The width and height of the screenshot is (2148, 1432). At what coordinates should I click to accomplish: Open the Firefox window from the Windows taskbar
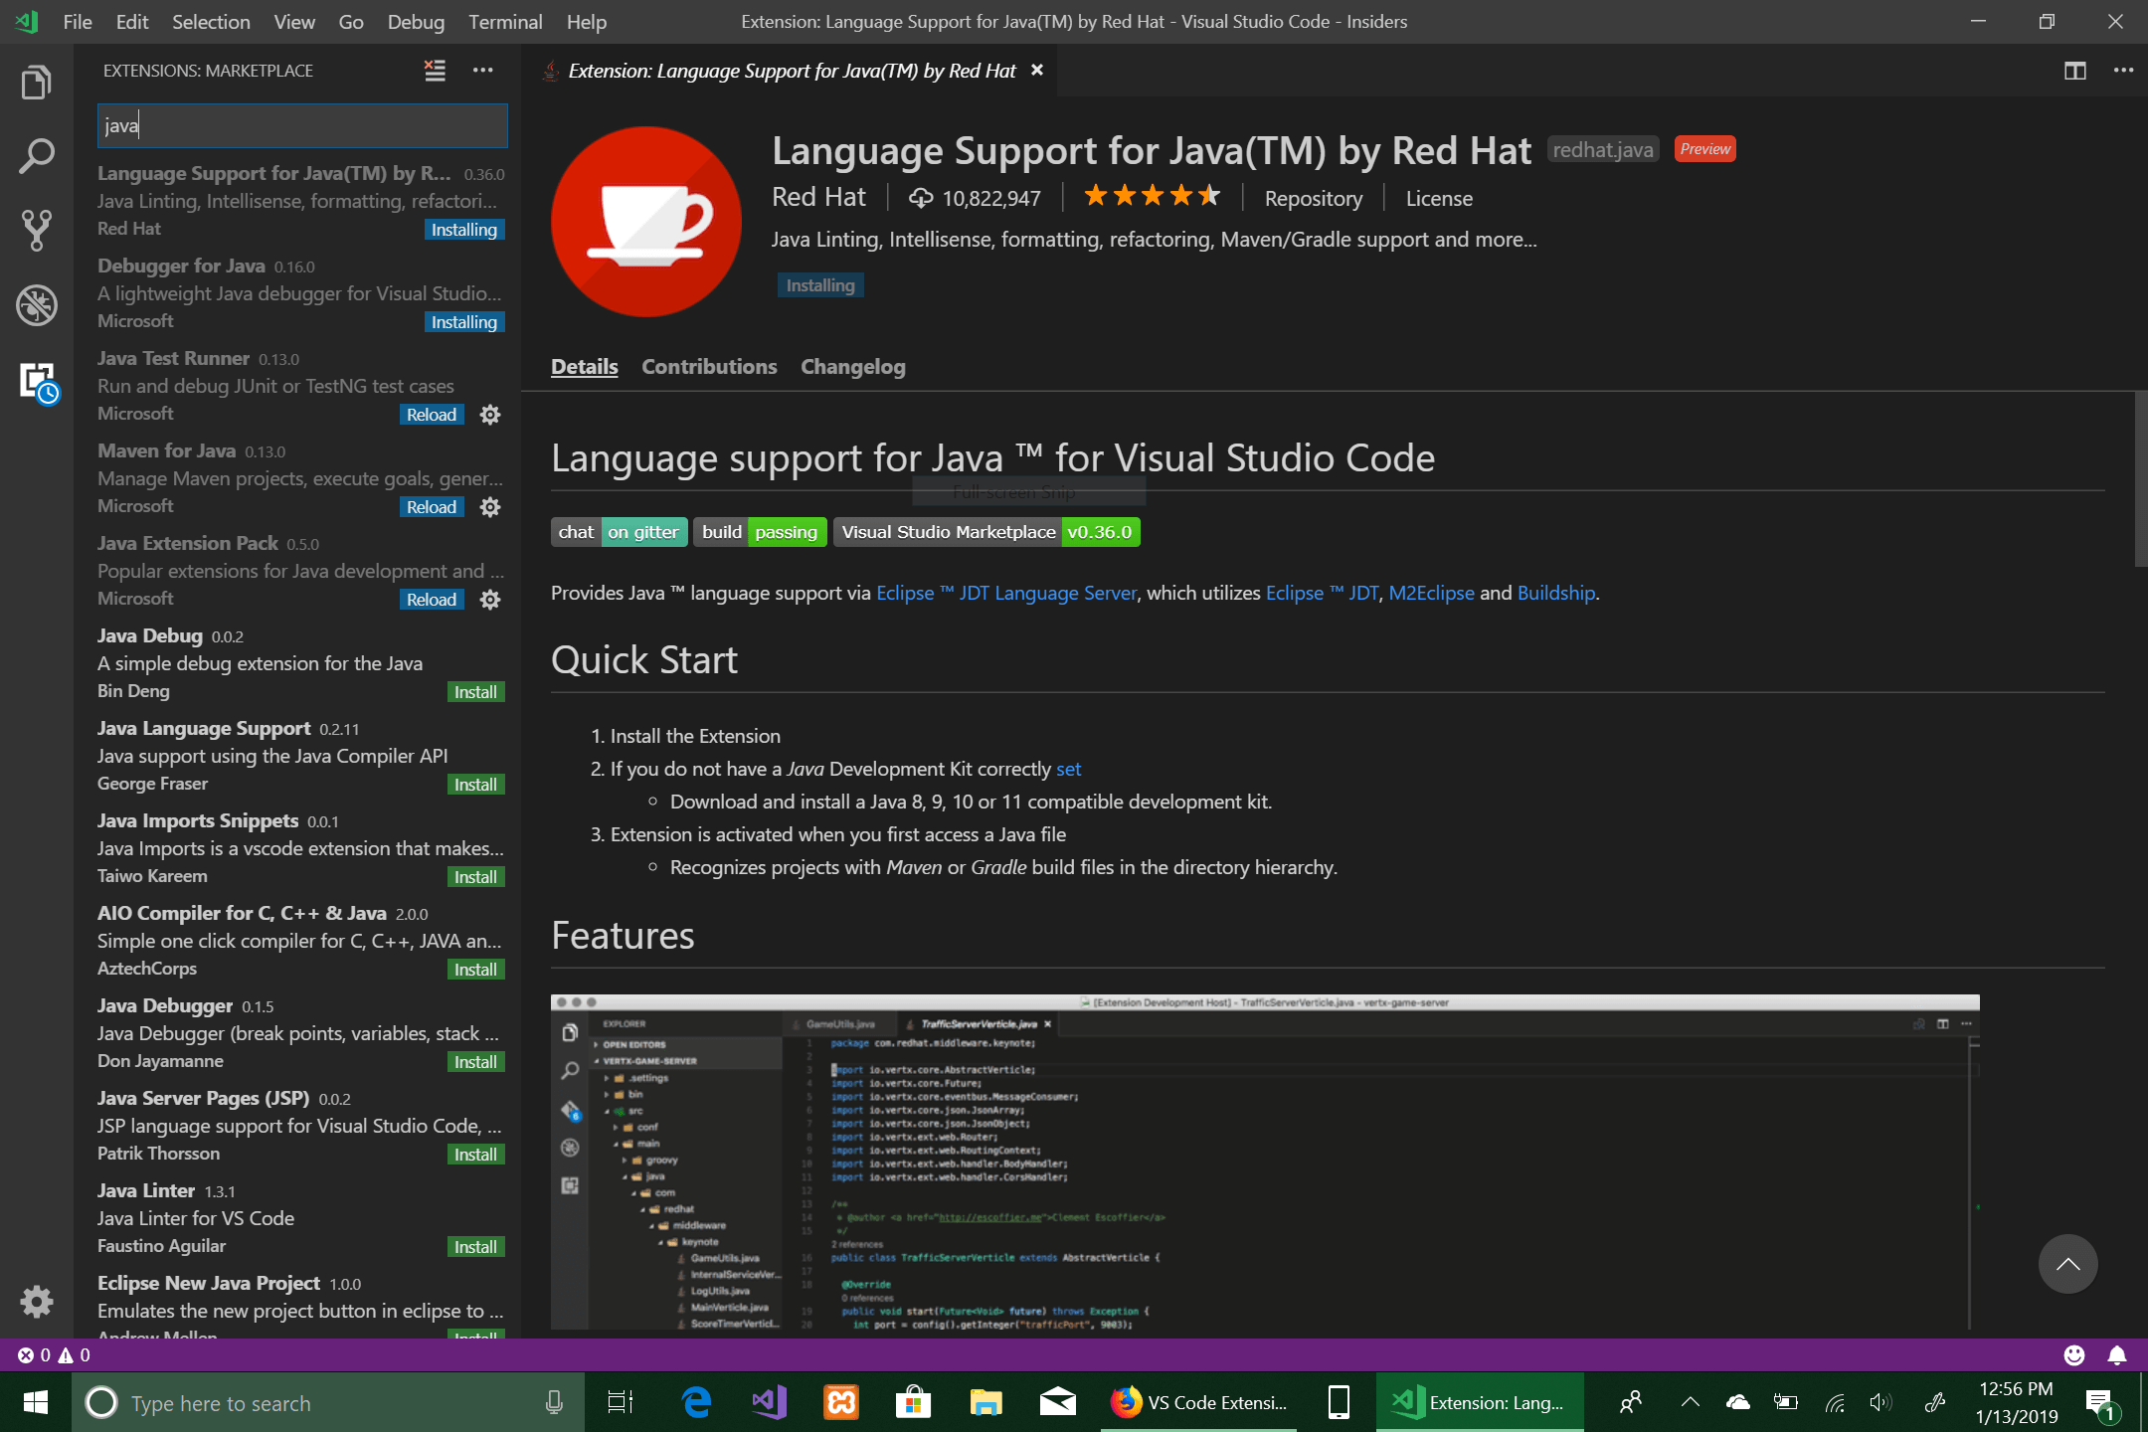pyautogui.click(x=1198, y=1402)
